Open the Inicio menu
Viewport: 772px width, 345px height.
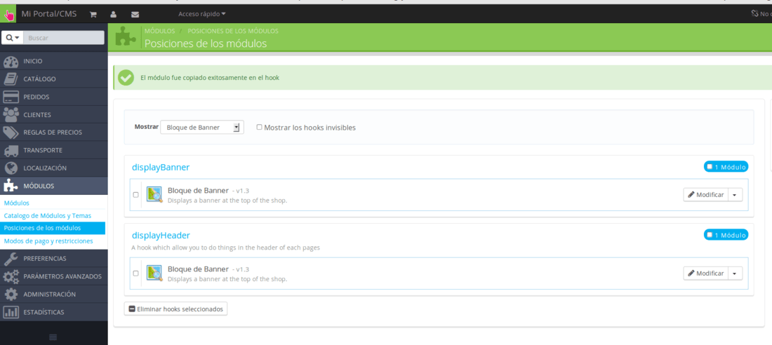[53, 62]
